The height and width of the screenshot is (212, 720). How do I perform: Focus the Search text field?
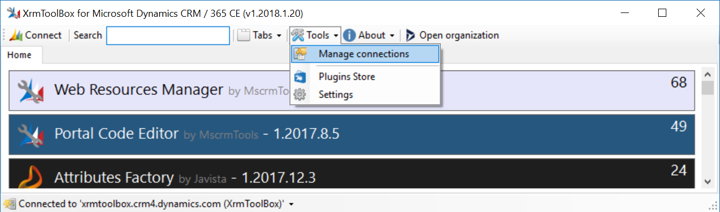click(x=168, y=35)
